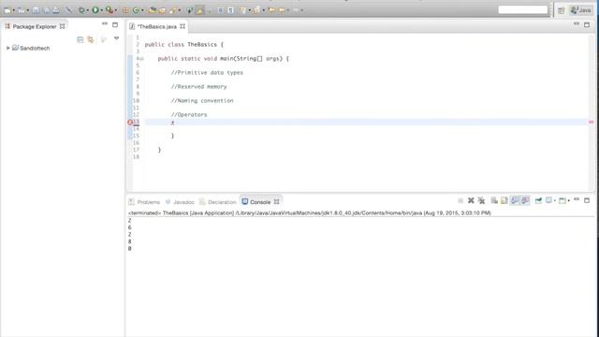Switch to the Javadoc tab

[x=180, y=202]
